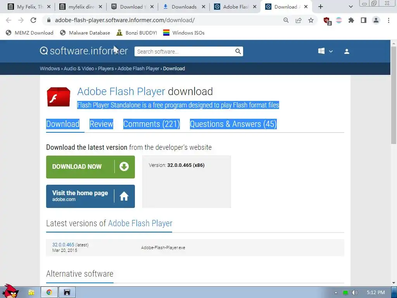This screenshot has width=397, height=298.
Task: Open the Comments (221) tab
Action: 152,124
